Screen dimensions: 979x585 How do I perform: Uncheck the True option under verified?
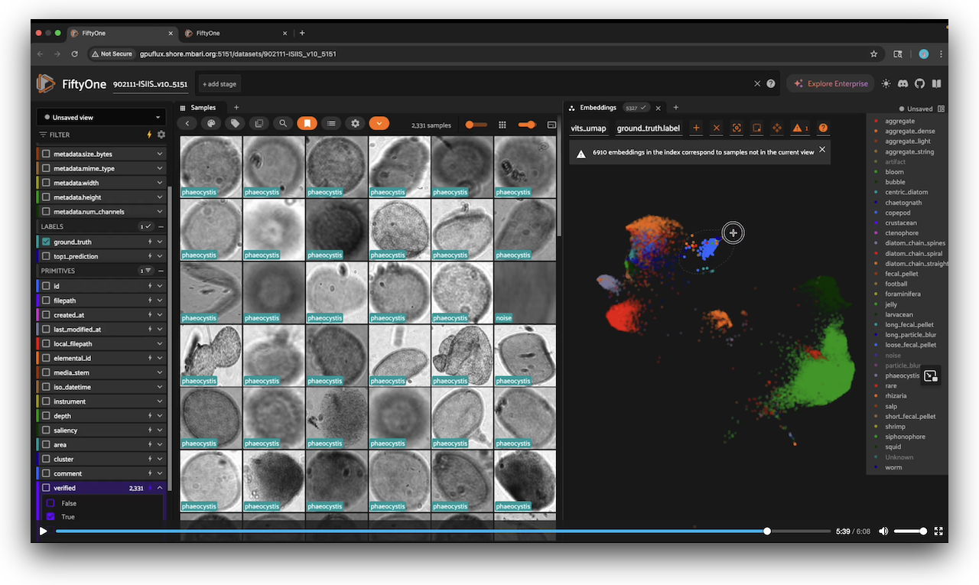[51, 517]
